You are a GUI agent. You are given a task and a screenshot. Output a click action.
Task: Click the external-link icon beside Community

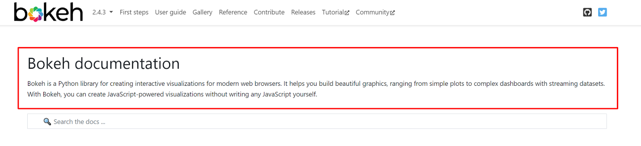click(x=393, y=13)
